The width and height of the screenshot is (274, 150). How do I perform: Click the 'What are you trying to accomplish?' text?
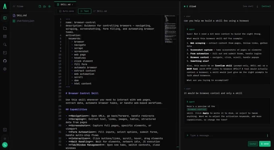click(x=208, y=80)
